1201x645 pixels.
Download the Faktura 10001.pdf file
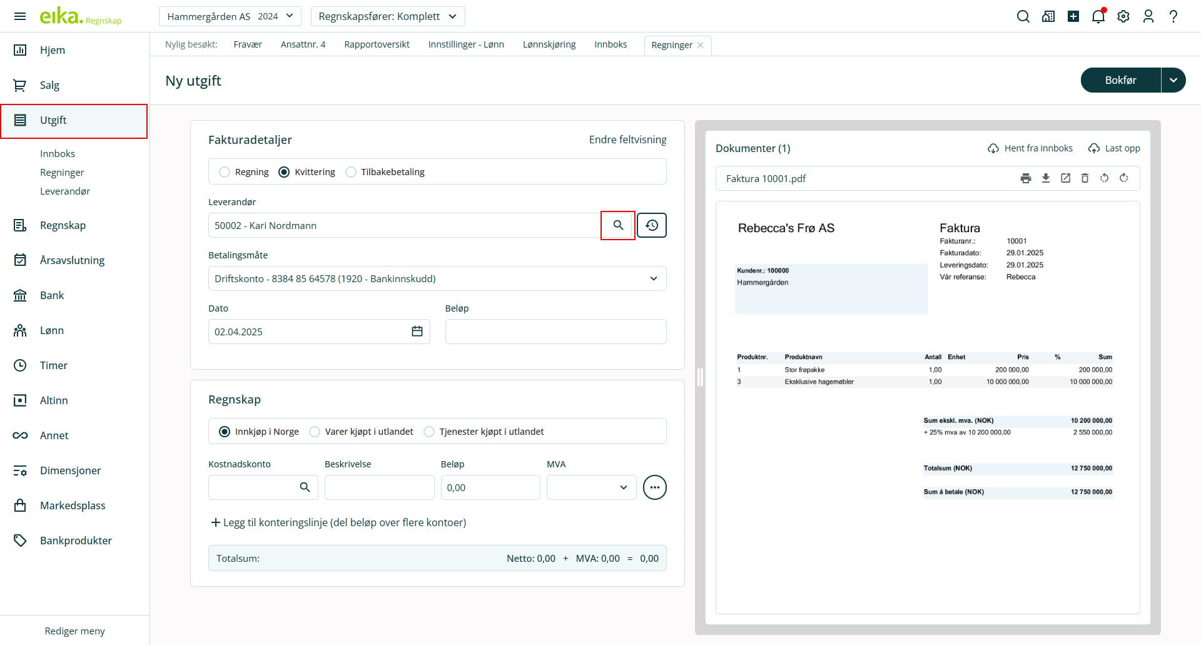click(1045, 178)
